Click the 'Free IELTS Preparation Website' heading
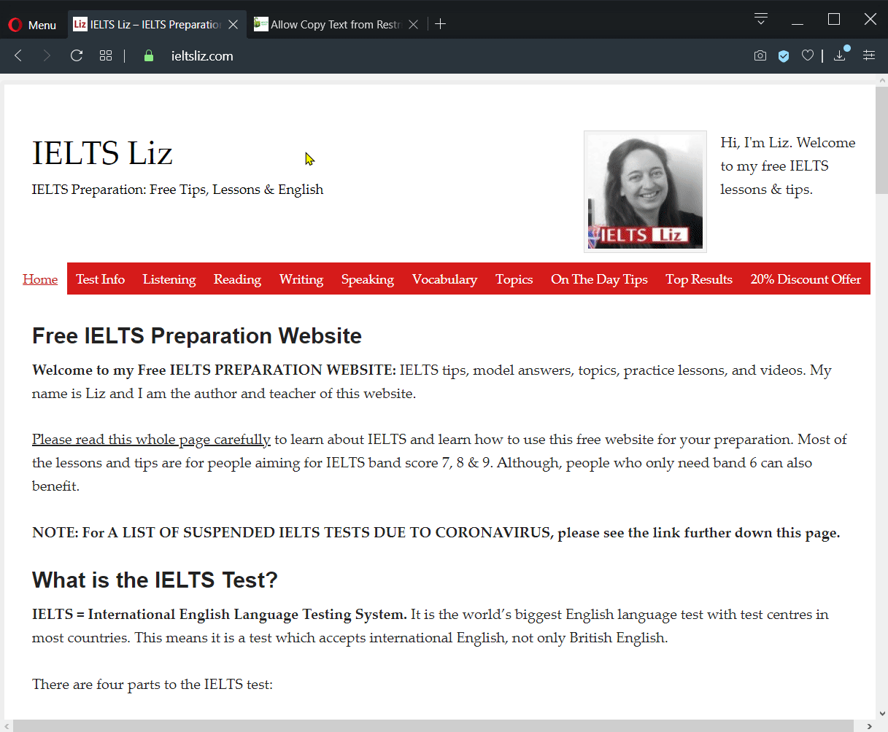 click(x=197, y=335)
